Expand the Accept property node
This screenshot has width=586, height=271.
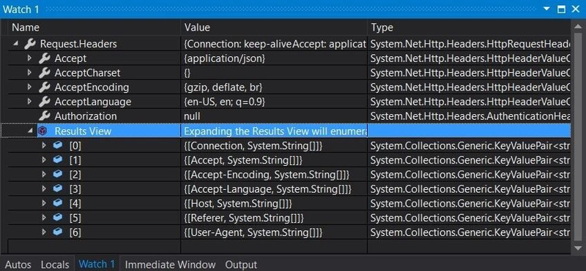coord(30,58)
